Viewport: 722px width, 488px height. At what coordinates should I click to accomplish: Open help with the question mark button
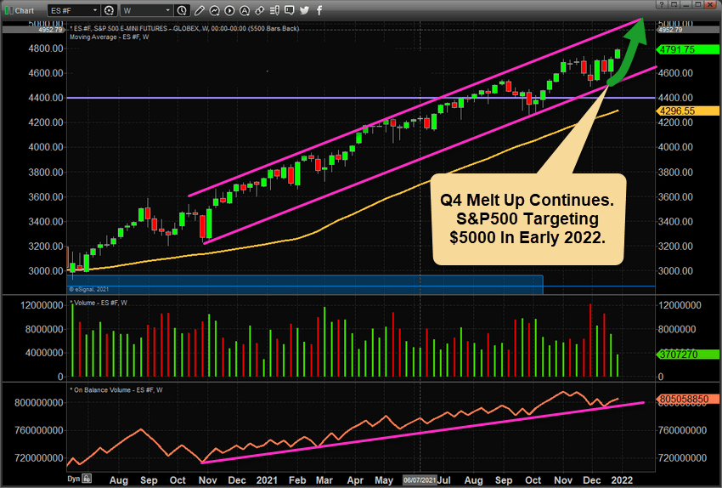661,4
